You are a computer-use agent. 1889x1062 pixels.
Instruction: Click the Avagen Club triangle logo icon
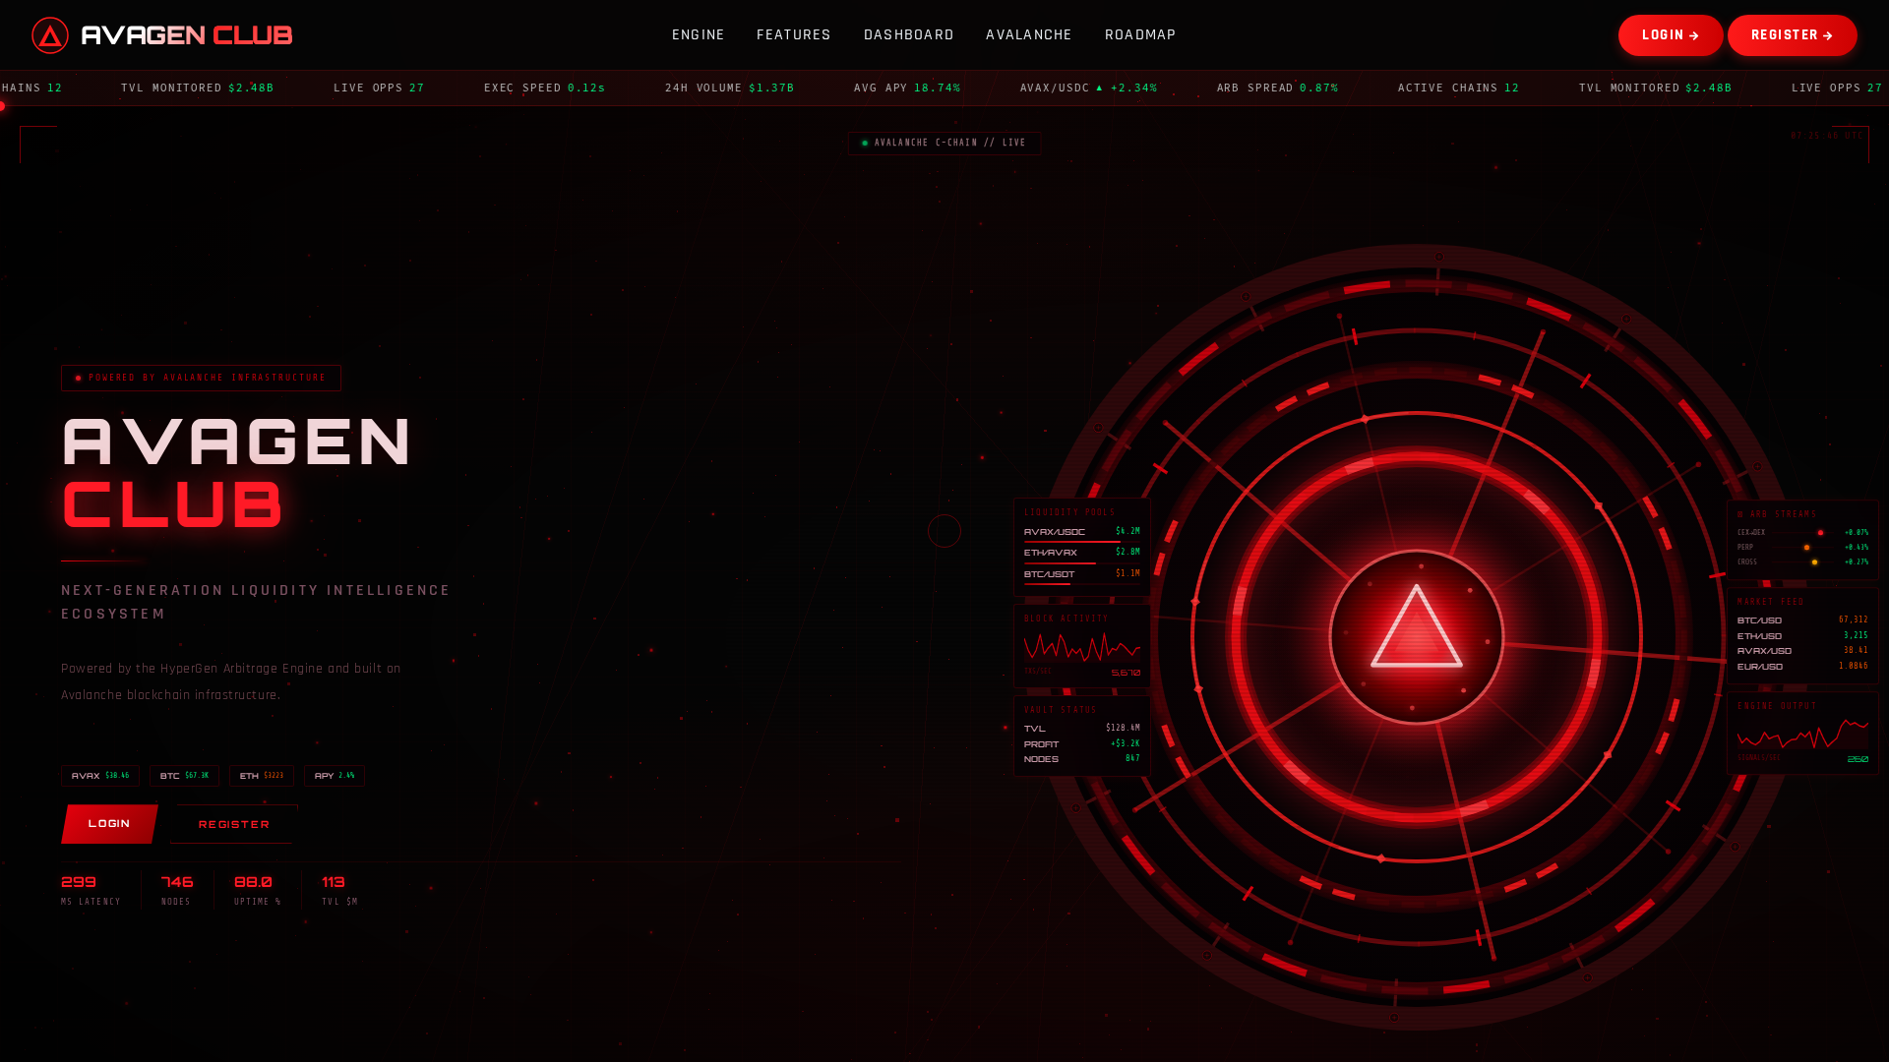point(50,35)
